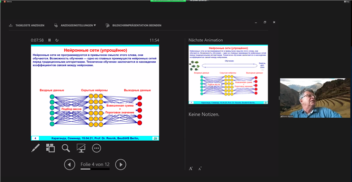Expand the Anzeigeeinstellungen dropdown
The height and width of the screenshot is (182, 352).
tap(75, 25)
